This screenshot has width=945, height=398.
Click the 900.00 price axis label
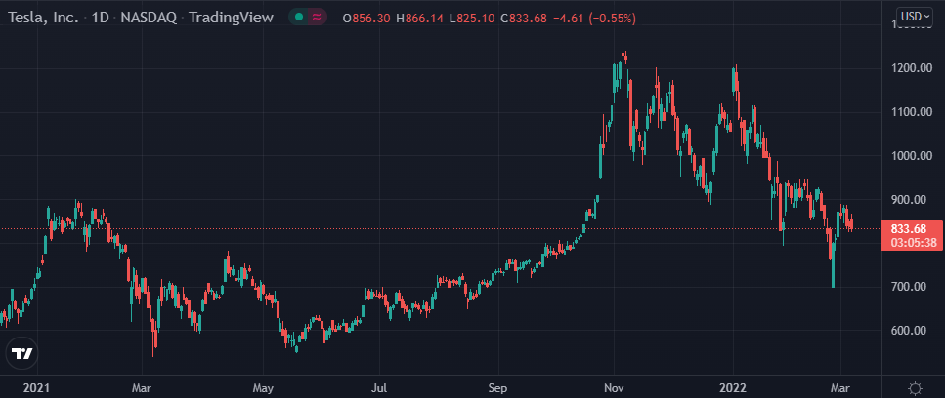[909, 199]
